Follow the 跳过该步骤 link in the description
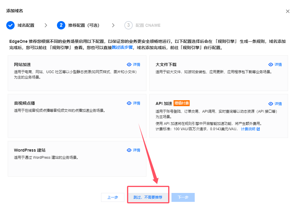Image resolution: width=297 pixels, height=209 pixels. (x=122, y=47)
